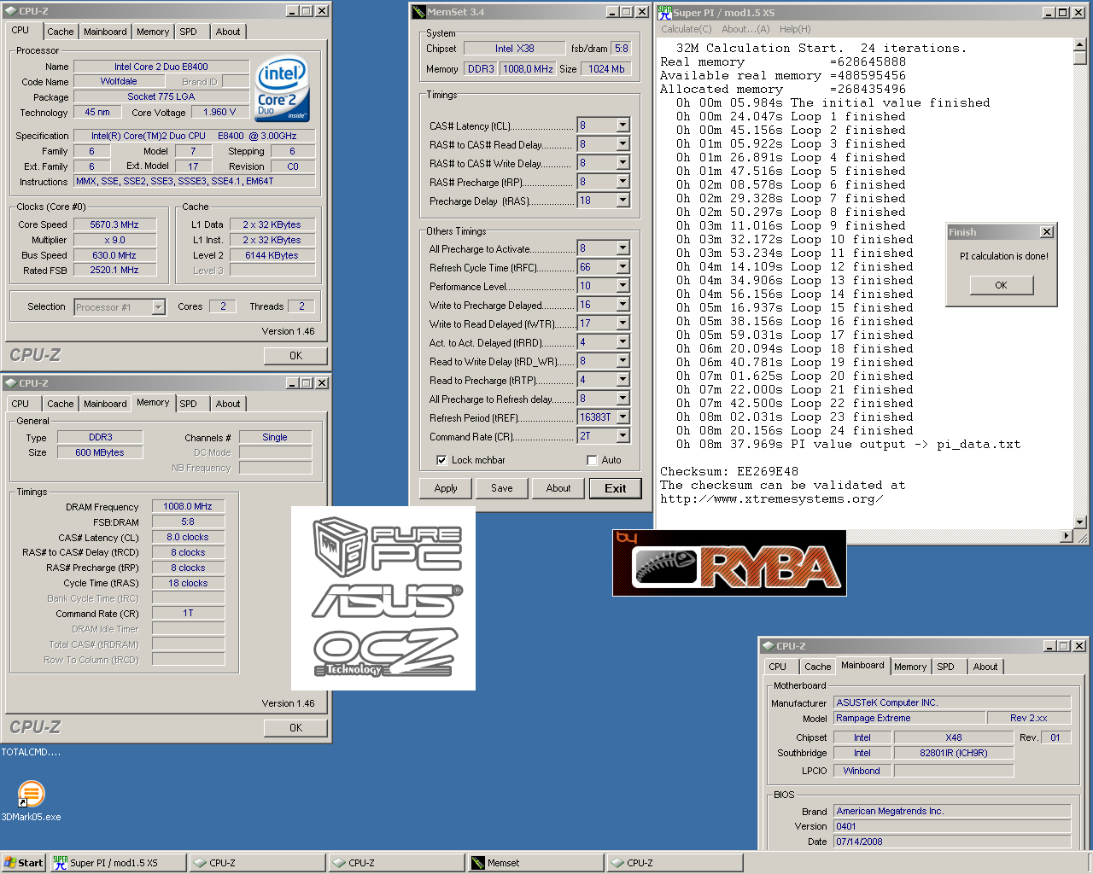
Task: Click the Core Voltage 1.960 V value
Action: coord(219,112)
